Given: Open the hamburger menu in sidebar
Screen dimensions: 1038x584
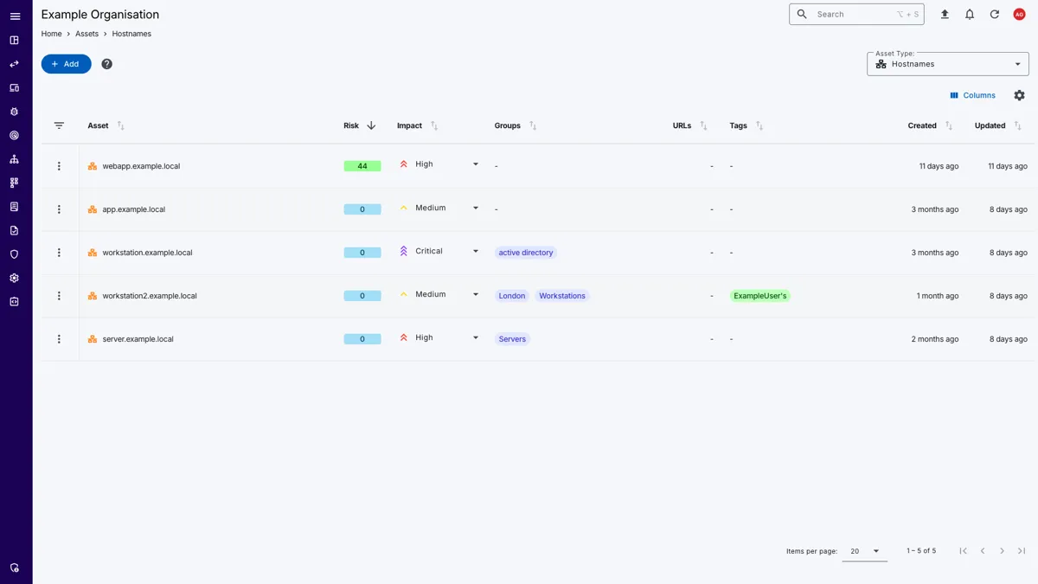Looking at the screenshot, I should 15,16.
